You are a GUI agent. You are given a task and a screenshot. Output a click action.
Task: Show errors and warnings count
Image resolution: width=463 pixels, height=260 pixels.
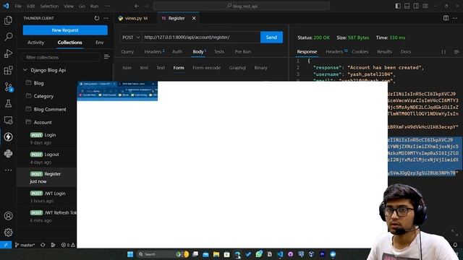click(x=68, y=245)
